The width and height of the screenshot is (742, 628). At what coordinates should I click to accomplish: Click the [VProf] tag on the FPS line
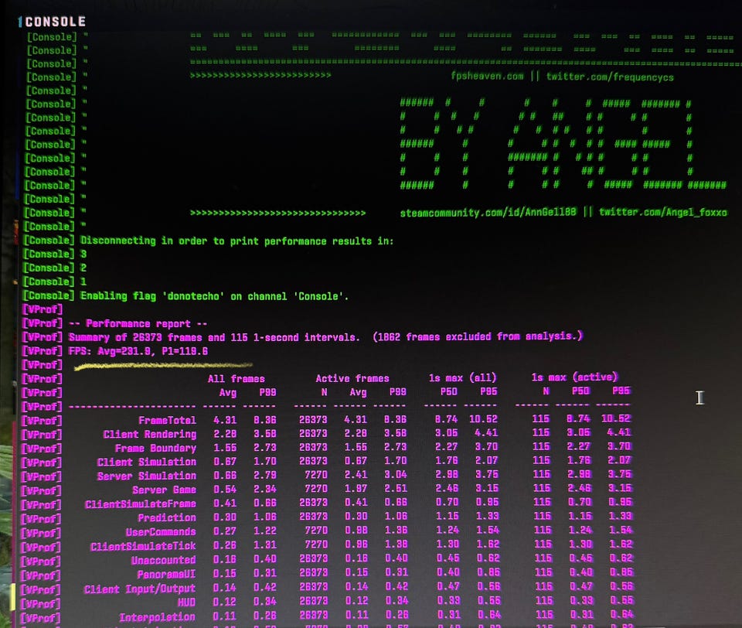point(42,351)
